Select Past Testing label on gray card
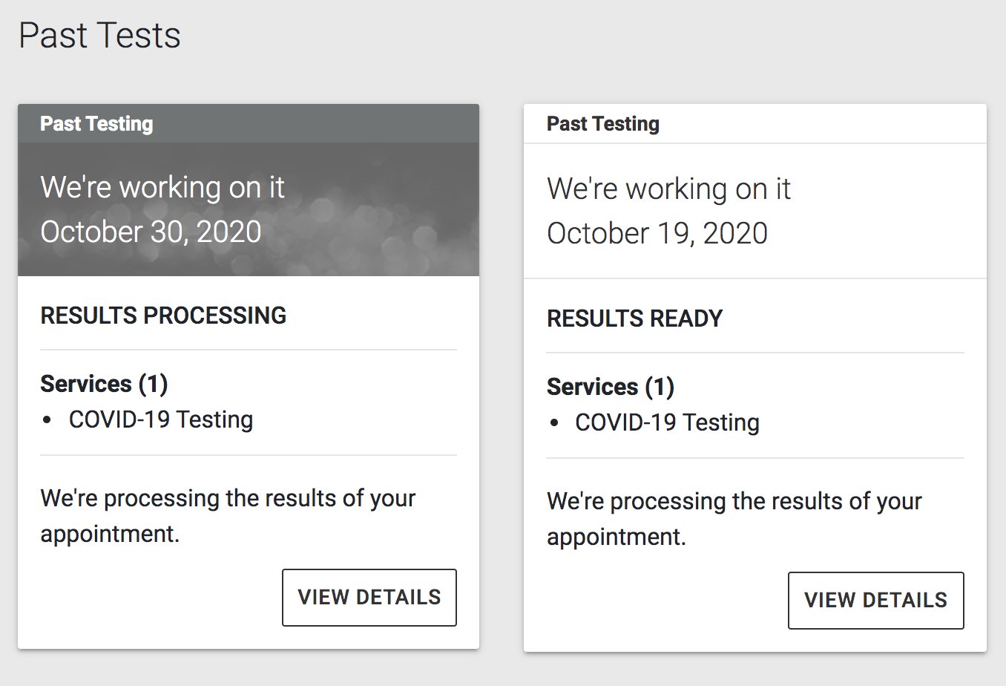 tap(96, 124)
